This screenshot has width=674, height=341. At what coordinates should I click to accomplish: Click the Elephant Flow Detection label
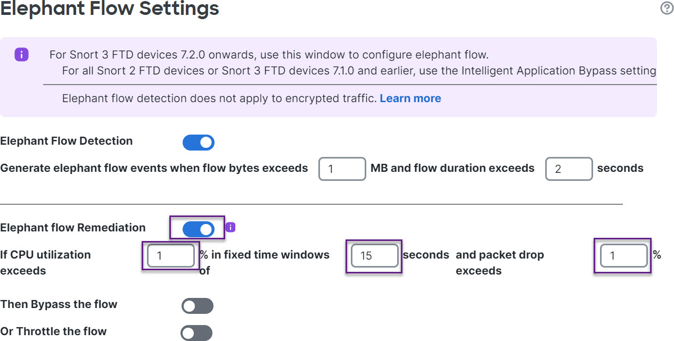(x=67, y=141)
